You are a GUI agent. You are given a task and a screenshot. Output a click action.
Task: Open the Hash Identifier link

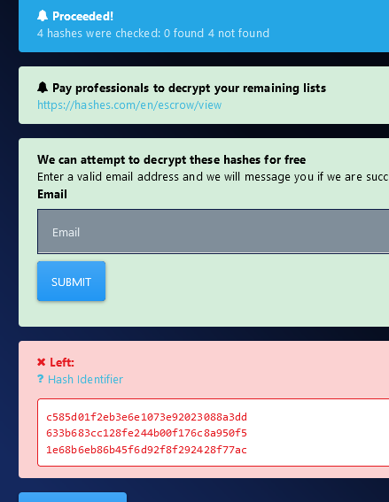(85, 380)
